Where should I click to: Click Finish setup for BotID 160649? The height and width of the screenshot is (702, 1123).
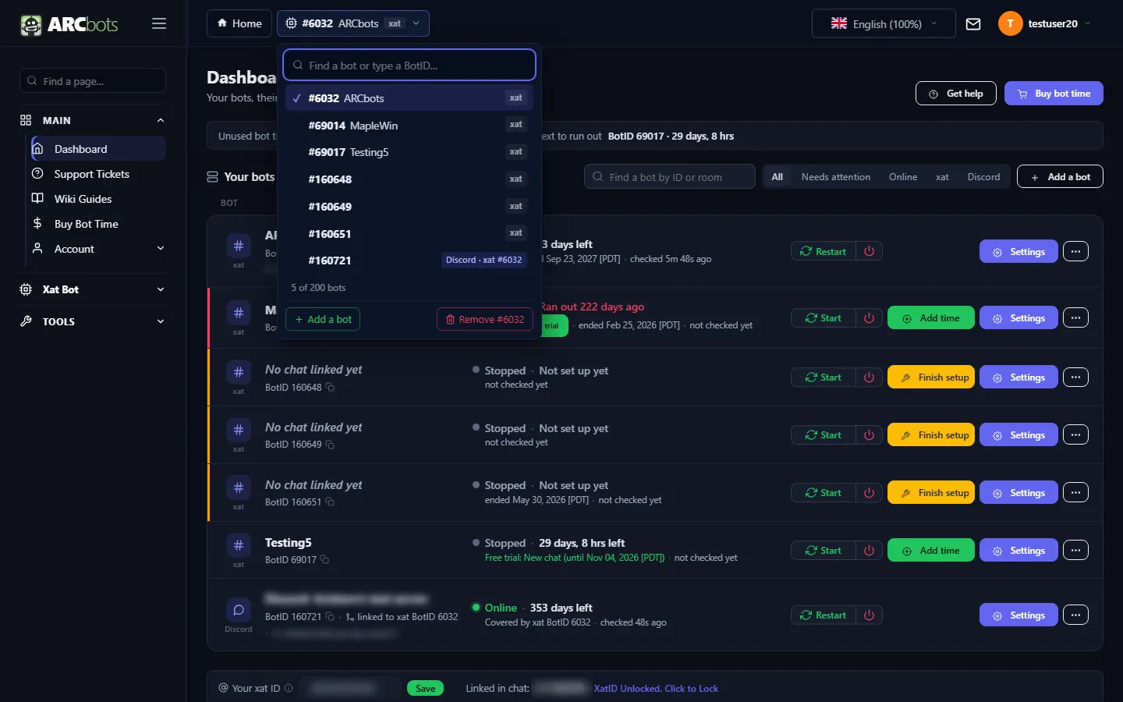click(931, 435)
